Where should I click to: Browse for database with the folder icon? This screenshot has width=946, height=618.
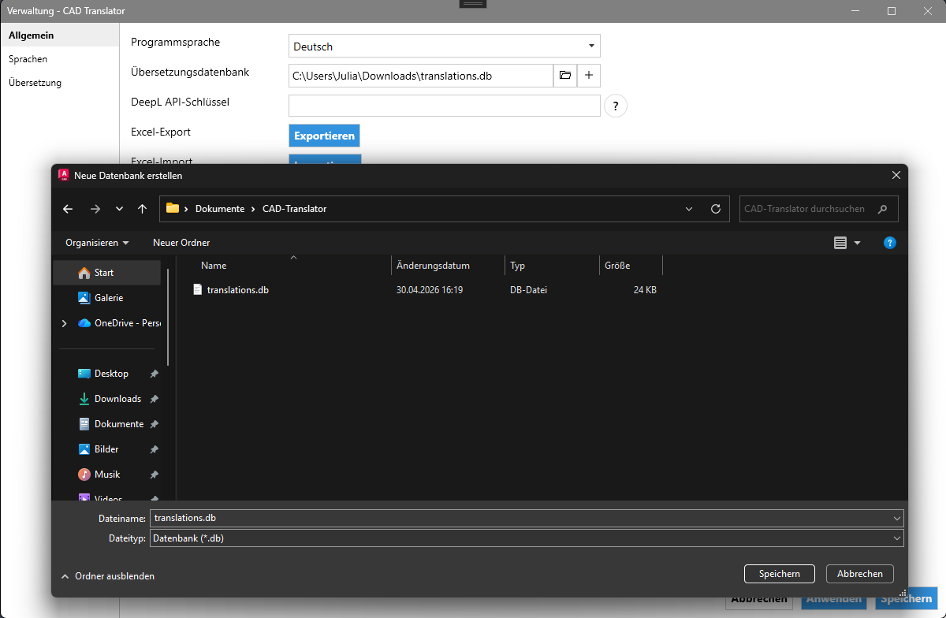point(565,76)
